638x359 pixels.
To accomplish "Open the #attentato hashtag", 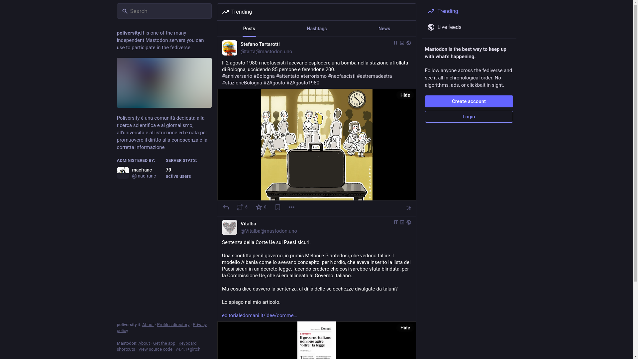I will click(x=288, y=76).
